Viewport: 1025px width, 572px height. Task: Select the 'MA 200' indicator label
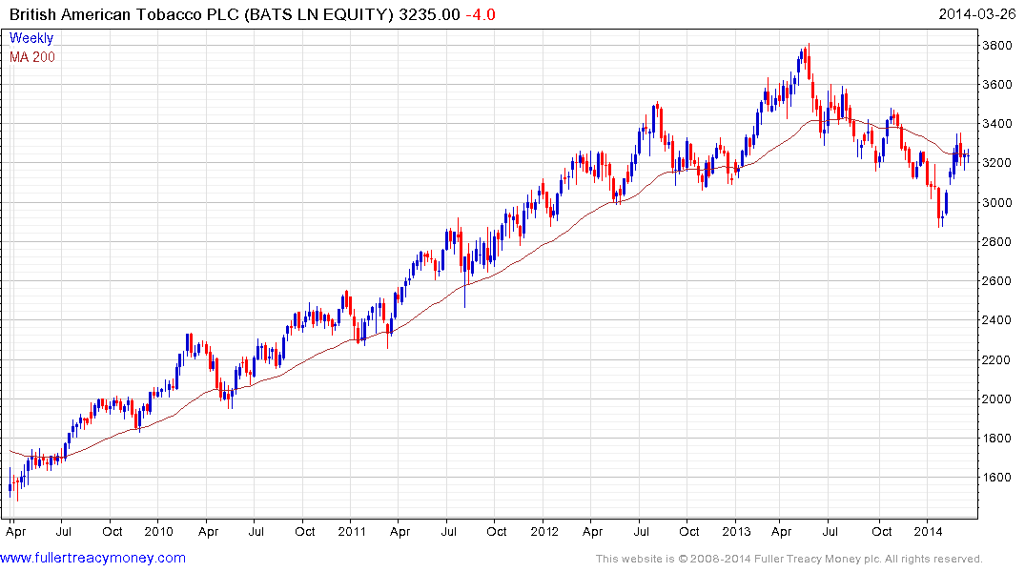tap(32, 57)
